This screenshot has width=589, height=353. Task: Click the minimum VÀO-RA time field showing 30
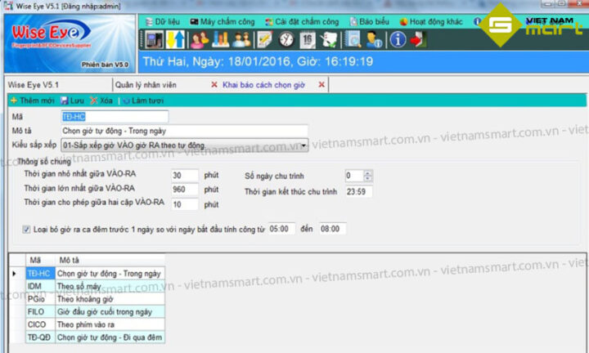point(184,175)
